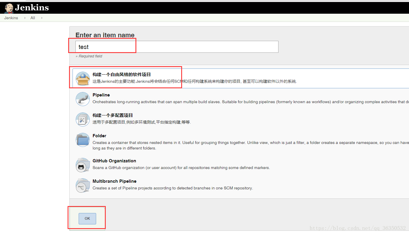Choose 构建一个自由风格的软件项目 title
The image size is (409, 234).
click(x=122, y=75)
